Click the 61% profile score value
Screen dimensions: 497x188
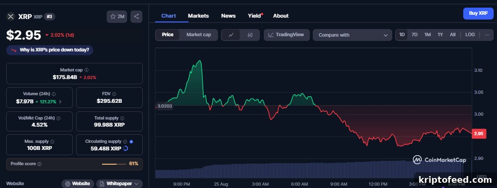[x=133, y=164]
